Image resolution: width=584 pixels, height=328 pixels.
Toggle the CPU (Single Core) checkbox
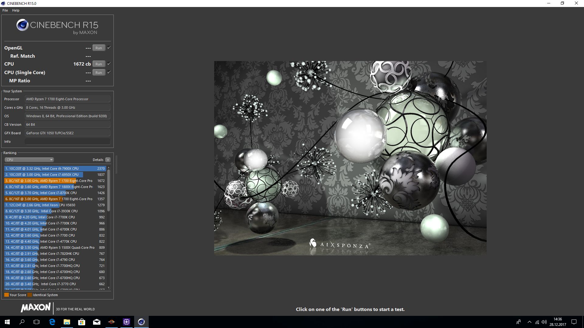pos(109,72)
